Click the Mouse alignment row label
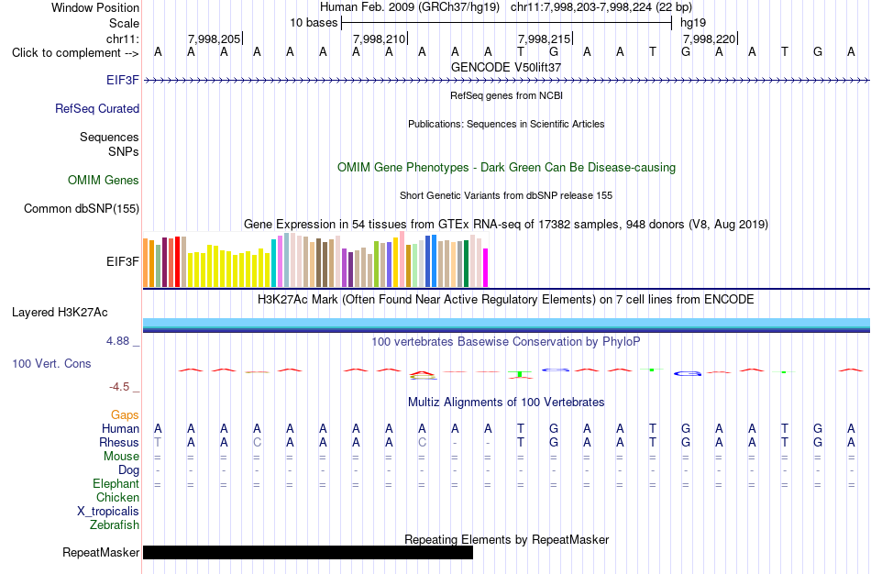Viewport: 871px width, 574px height. (x=121, y=457)
